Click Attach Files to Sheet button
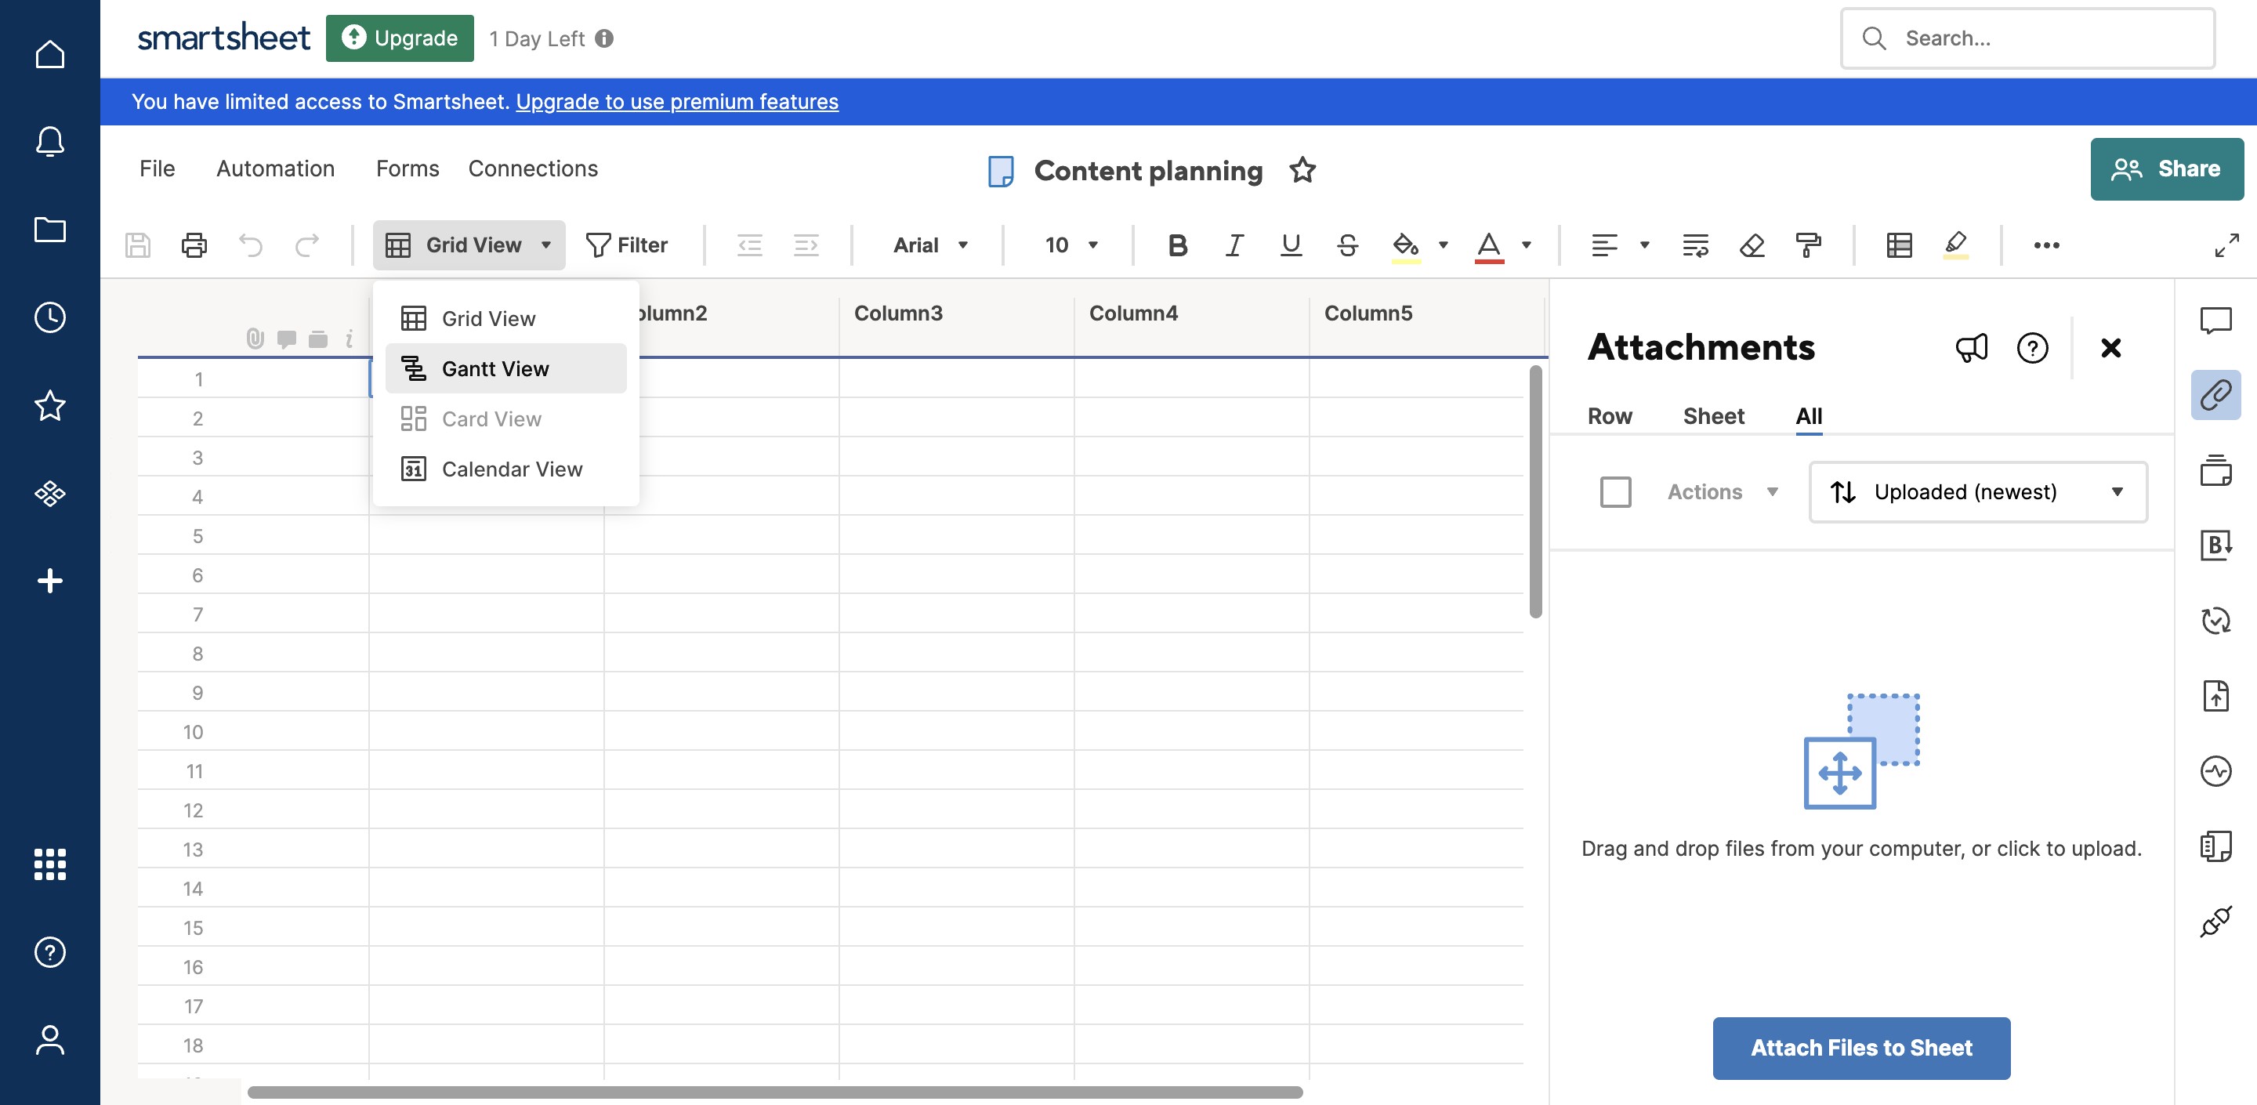Screen dimensions: 2257x1105 1860,1047
